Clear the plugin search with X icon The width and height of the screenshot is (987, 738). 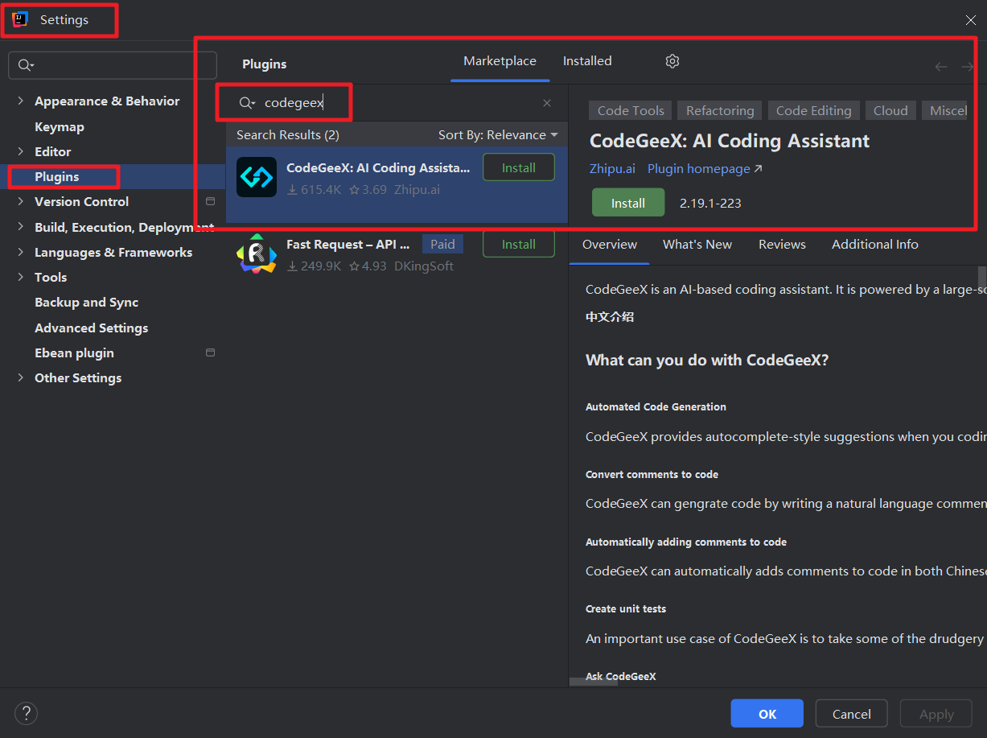pos(547,103)
